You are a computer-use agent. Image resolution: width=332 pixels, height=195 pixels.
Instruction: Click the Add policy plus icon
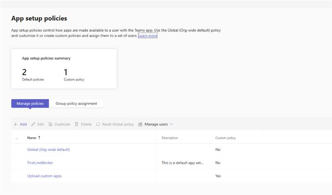pos(15,124)
